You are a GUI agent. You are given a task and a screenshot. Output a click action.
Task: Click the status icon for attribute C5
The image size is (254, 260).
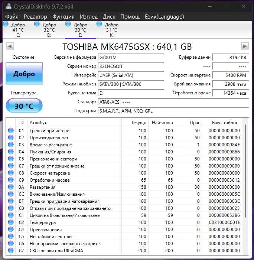(11, 236)
